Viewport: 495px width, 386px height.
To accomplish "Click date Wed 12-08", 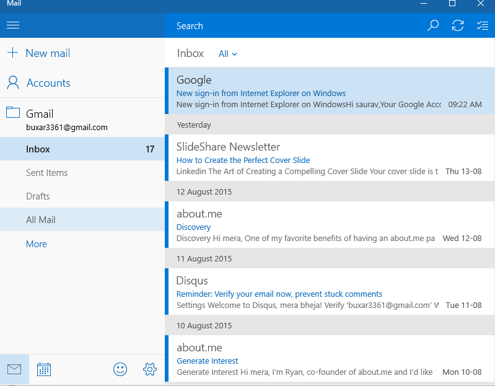I will [x=462, y=239].
